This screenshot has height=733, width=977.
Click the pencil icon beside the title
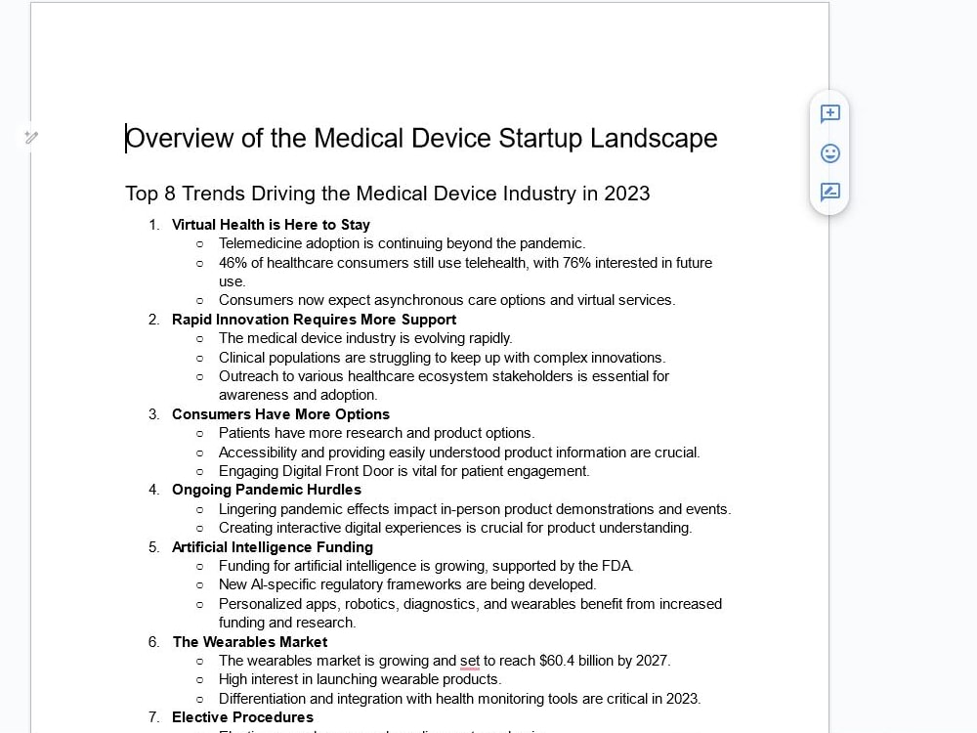coord(31,137)
